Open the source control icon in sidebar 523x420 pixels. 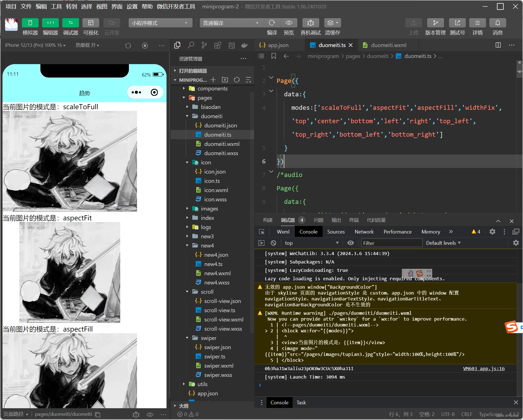[x=204, y=45]
